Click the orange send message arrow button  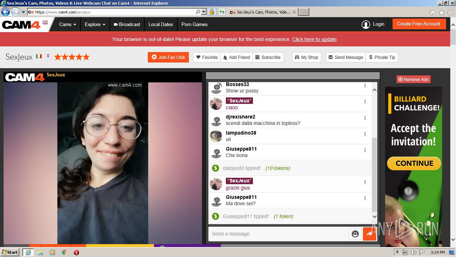coord(369,234)
